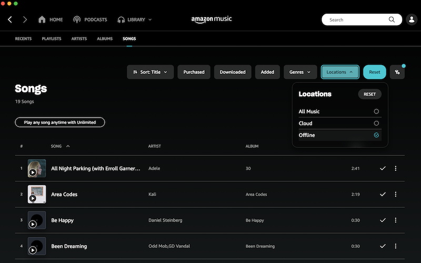
Task: Play the song All Night Parking
Action: tap(33, 172)
